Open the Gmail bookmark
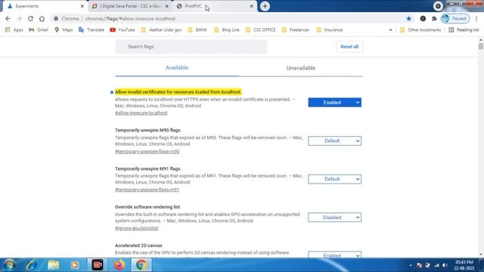484x272 pixels. 39,30
